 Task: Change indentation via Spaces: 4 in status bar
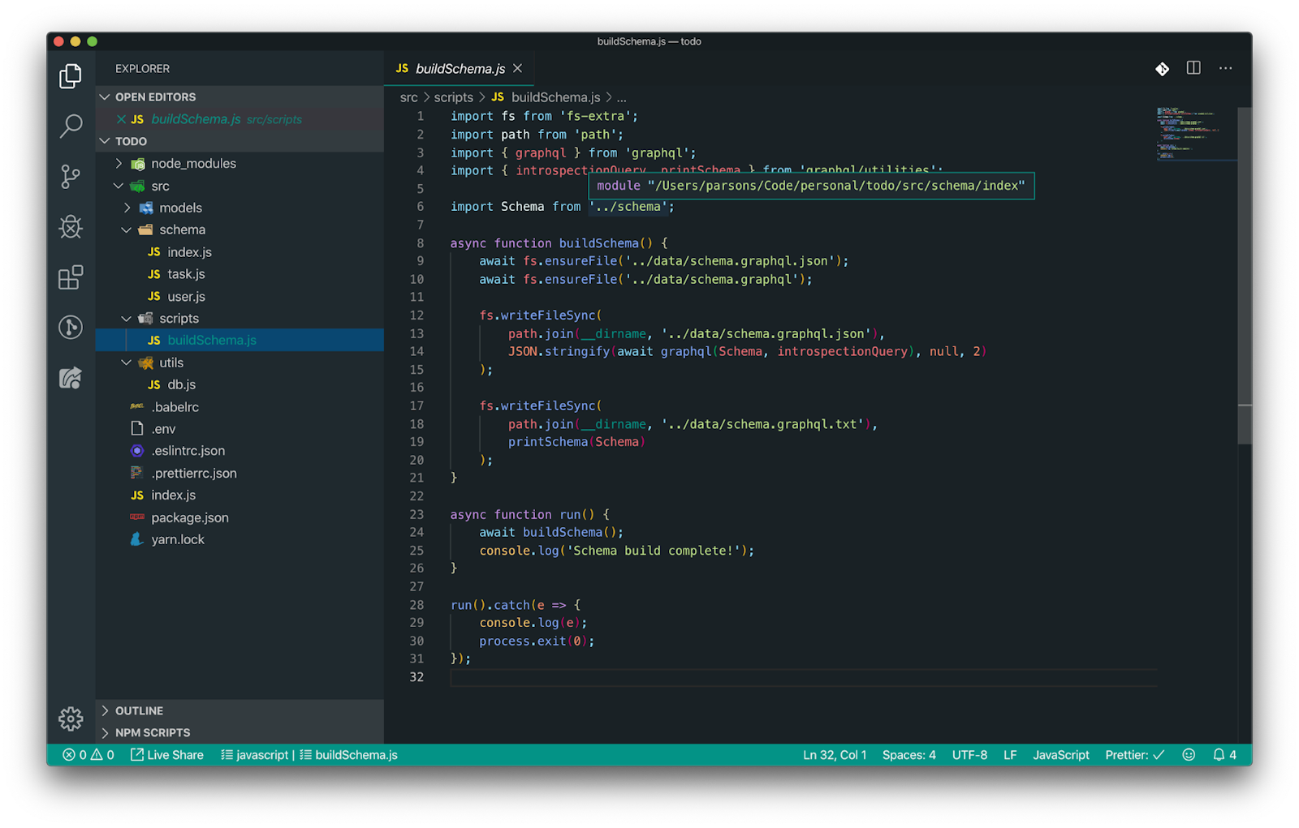pos(908,754)
